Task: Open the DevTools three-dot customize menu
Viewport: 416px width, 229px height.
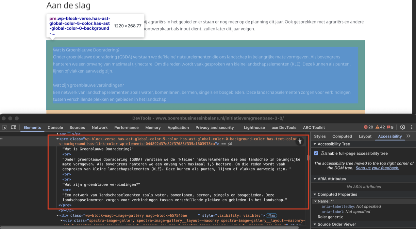Action: pos(411,127)
